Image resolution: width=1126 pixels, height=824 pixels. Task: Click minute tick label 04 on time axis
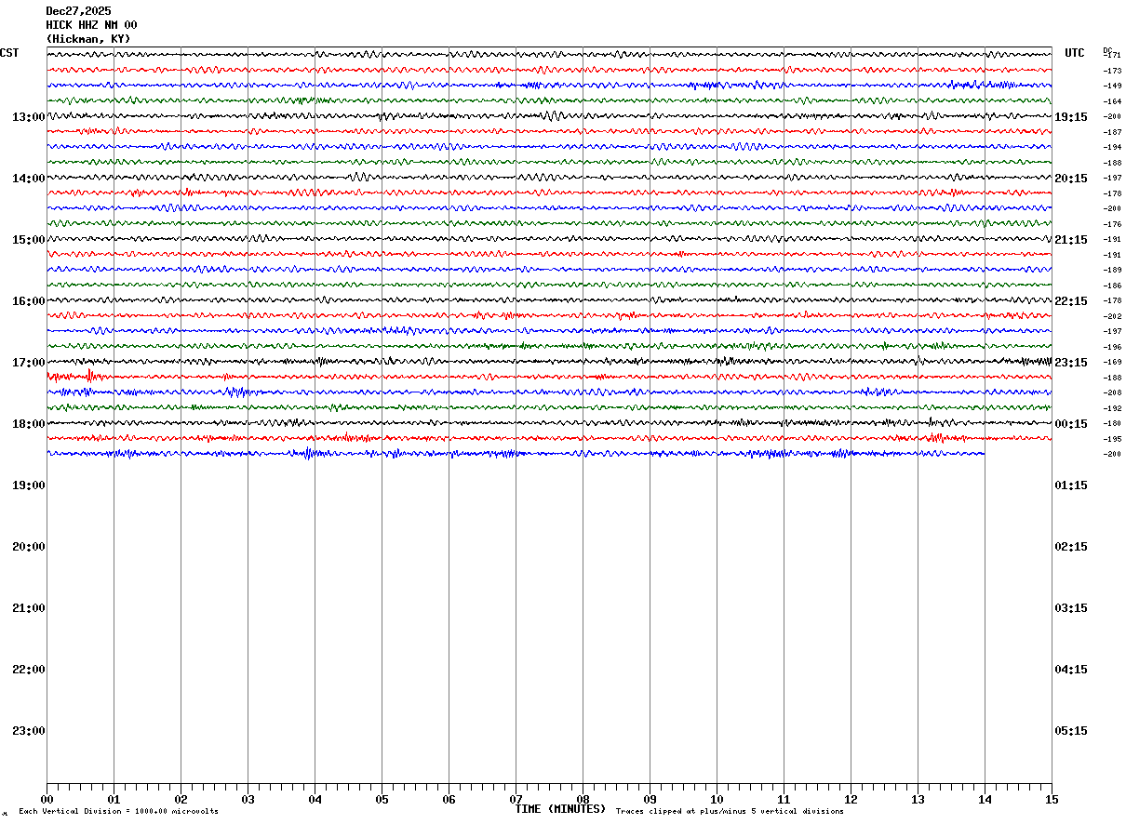315,800
